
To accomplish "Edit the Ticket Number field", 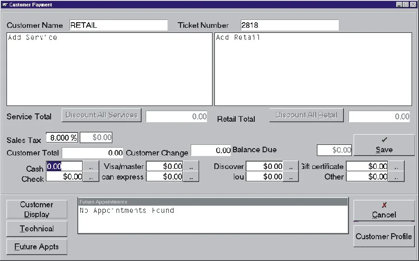I will pyautogui.click(x=290, y=25).
